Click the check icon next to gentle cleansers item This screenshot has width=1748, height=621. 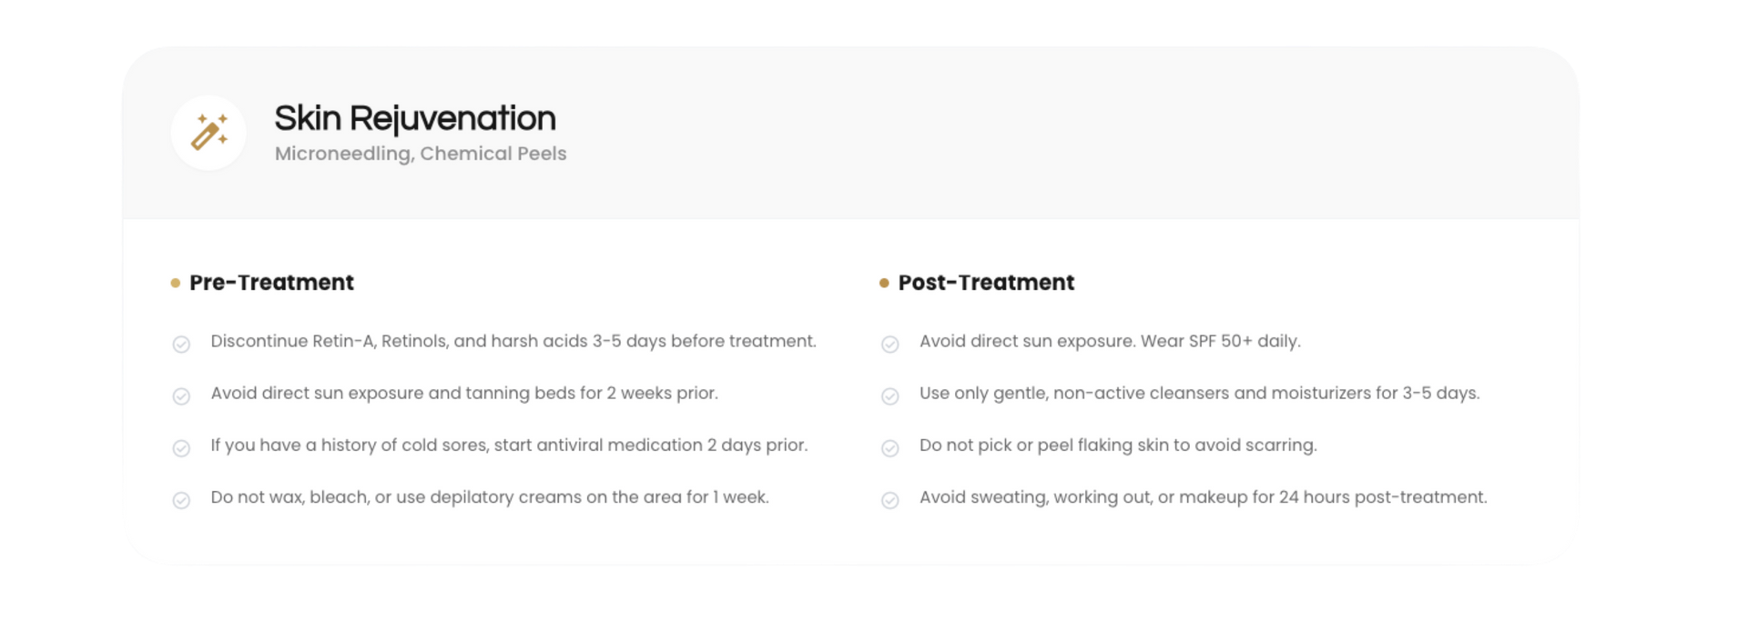pyautogui.click(x=890, y=396)
